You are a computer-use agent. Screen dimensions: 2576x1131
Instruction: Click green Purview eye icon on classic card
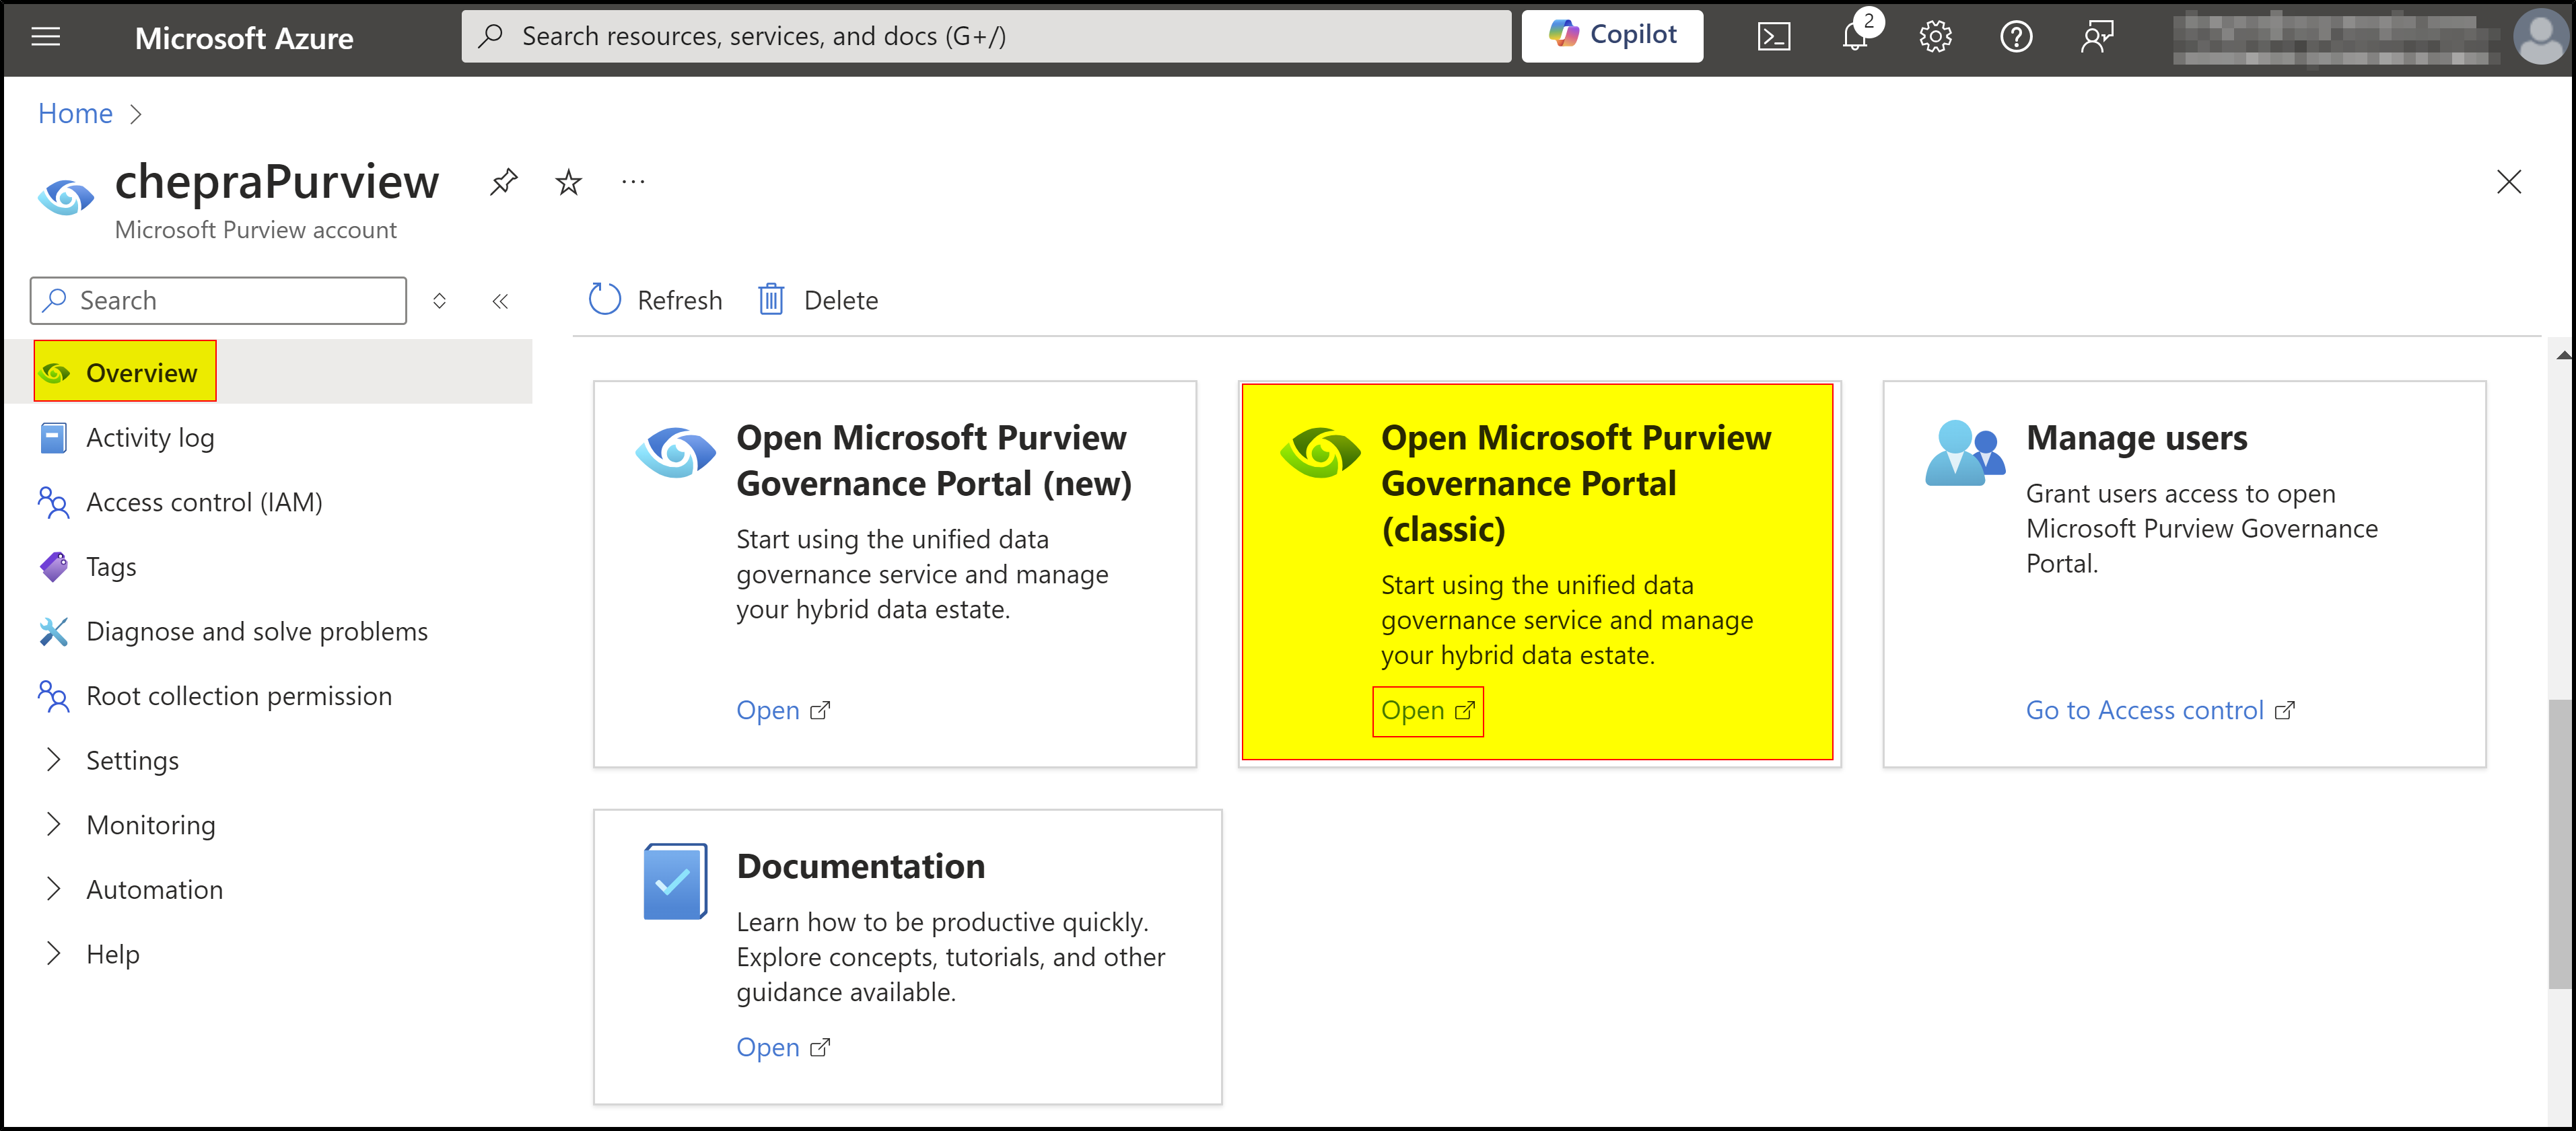point(1320,451)
